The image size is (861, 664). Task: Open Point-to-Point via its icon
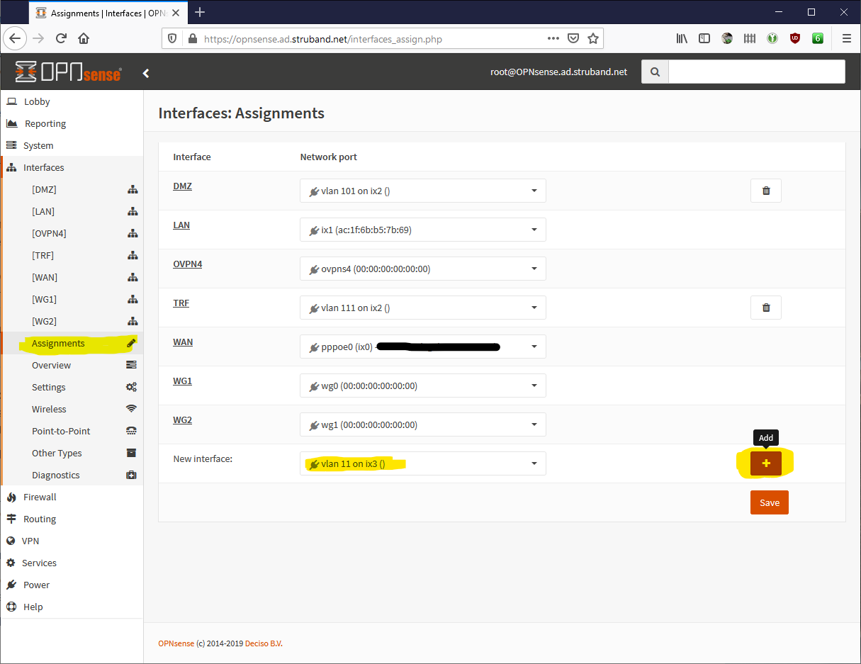point(132,431)
